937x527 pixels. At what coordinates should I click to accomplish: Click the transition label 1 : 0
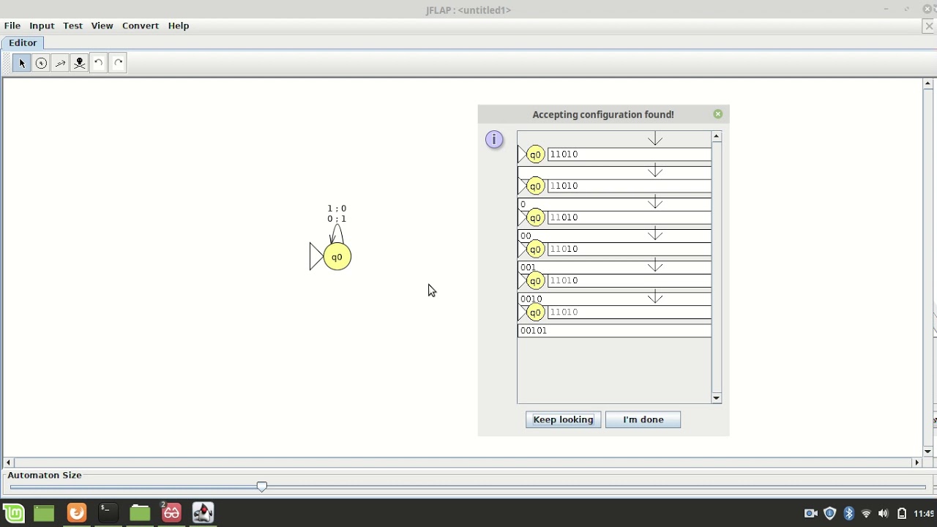tap(337, 209)
